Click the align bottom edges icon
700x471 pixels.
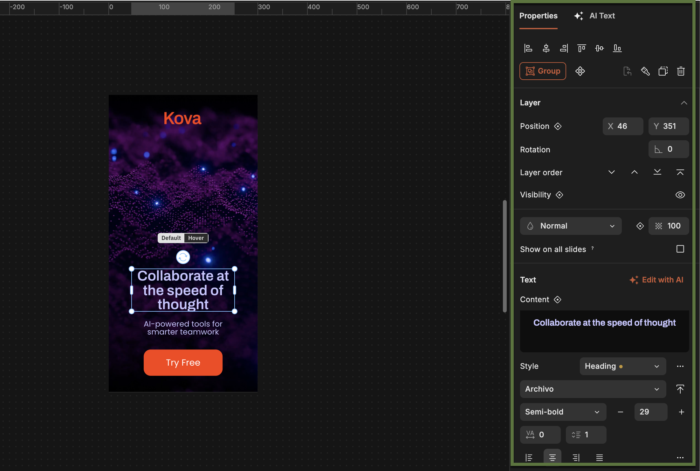pos(617,48)
